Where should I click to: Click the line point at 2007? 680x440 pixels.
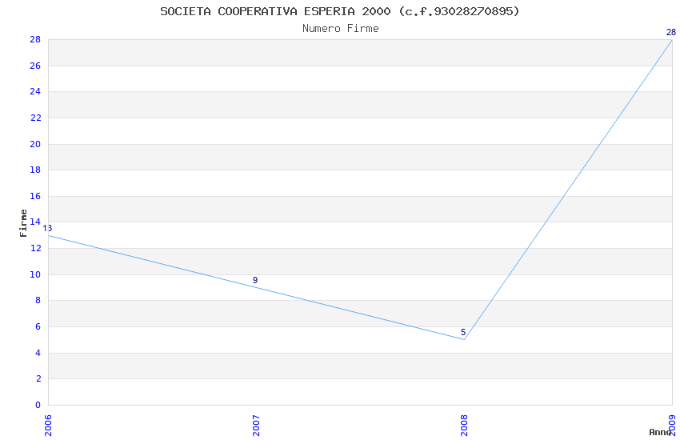pyautogui.click(x=256, y=287)
